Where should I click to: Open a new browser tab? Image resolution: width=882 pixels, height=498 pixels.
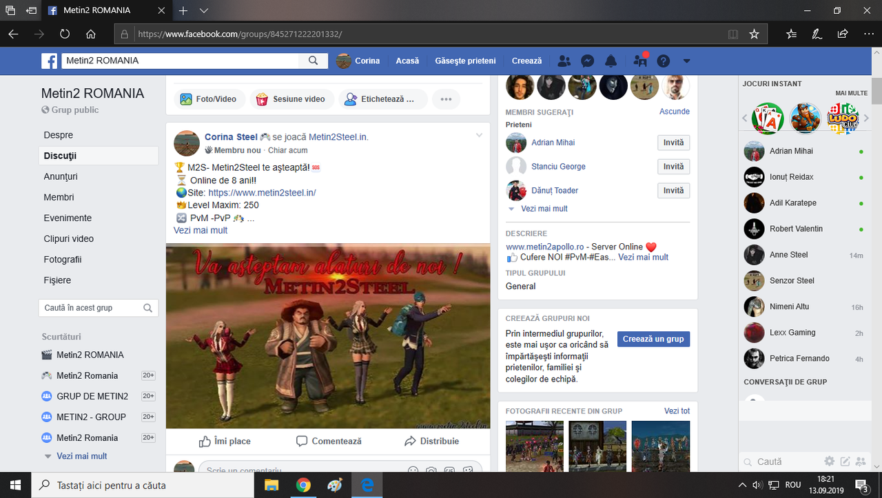click(183, 11)
